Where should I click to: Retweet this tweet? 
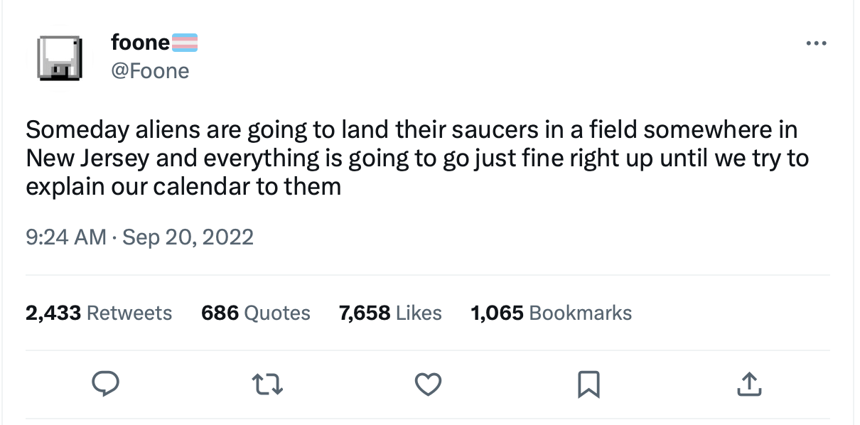(267, 384)
